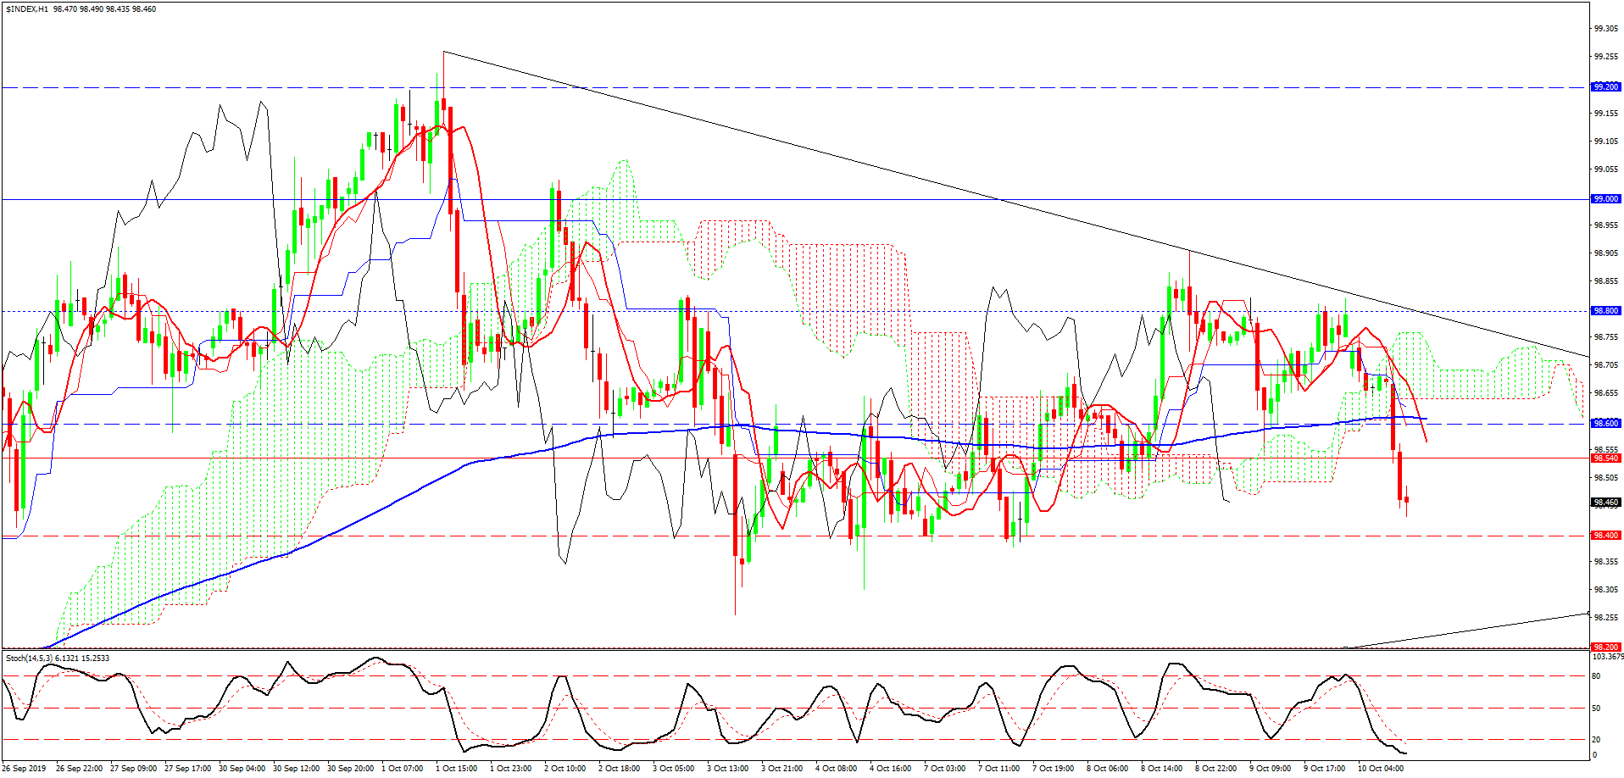The image size is (1624, 778).
Task: Click the 98.555 price axis value
Action: point(1606,449)
